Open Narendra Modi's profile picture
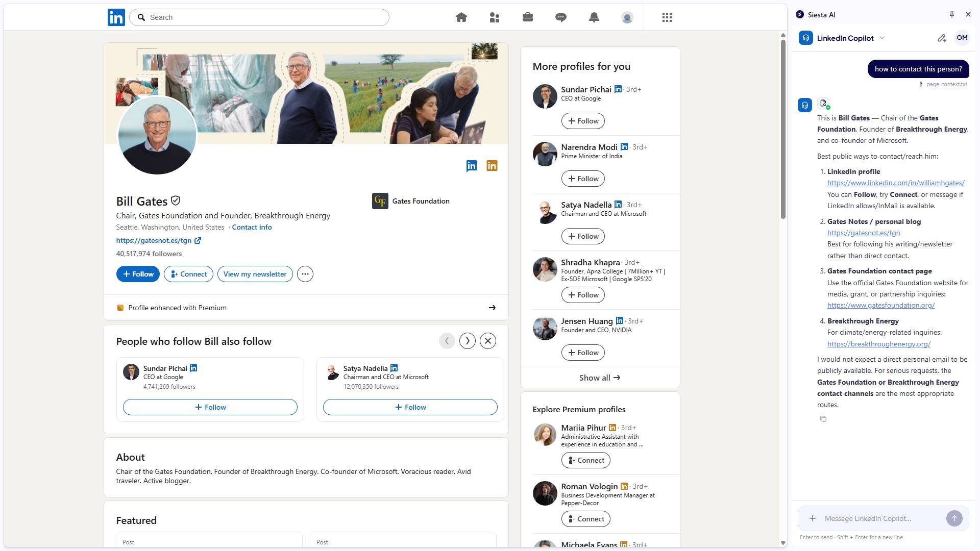 (545, 154)
